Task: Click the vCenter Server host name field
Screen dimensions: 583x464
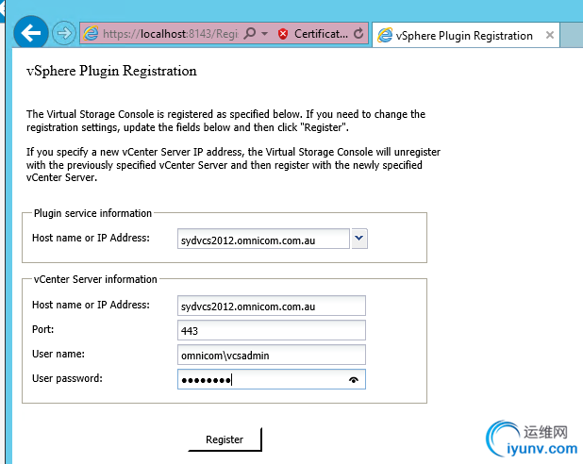Action: point(272,306)
